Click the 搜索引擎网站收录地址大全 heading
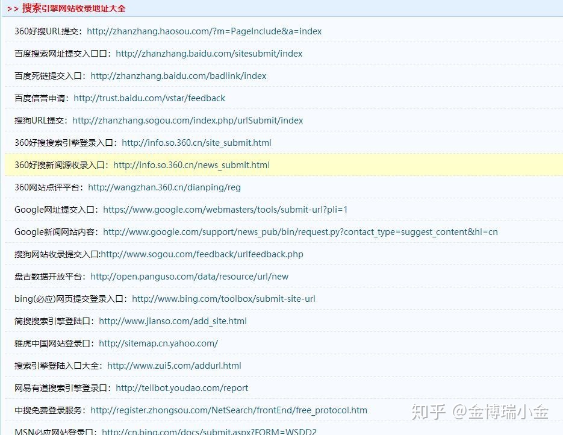 coord(73,8)
